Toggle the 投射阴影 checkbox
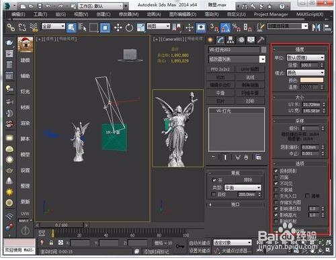Image resolution: width=336 pixels, height=260 pixels. pyautogui.click(x=276, y=171)
